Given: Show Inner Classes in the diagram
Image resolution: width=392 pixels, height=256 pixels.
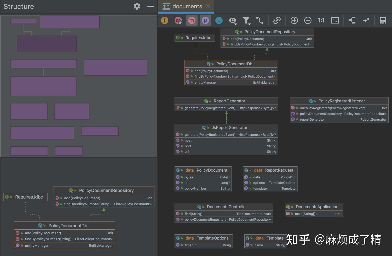Looking at the screenshot, I should (219, 20).
